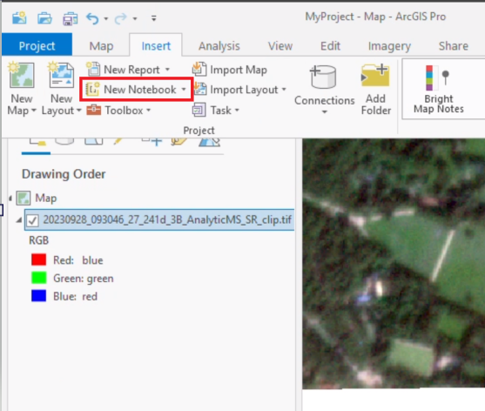This screenshot has height=411, width=485.
Task: Click the New Map icon
Action: (x=22, y=75)
